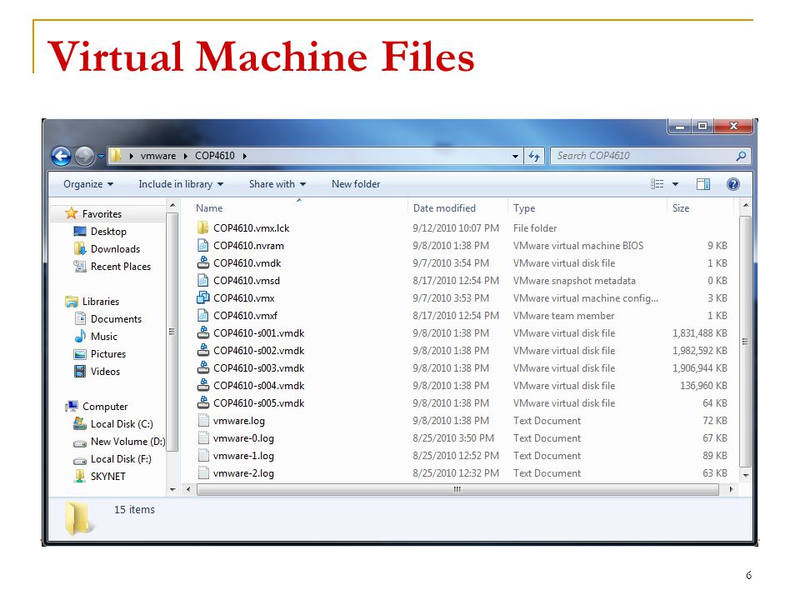Select COP4610.vmsd file icon
This screenshot has height=600, width=800.
pyautogui.click(x=203, y=280)
